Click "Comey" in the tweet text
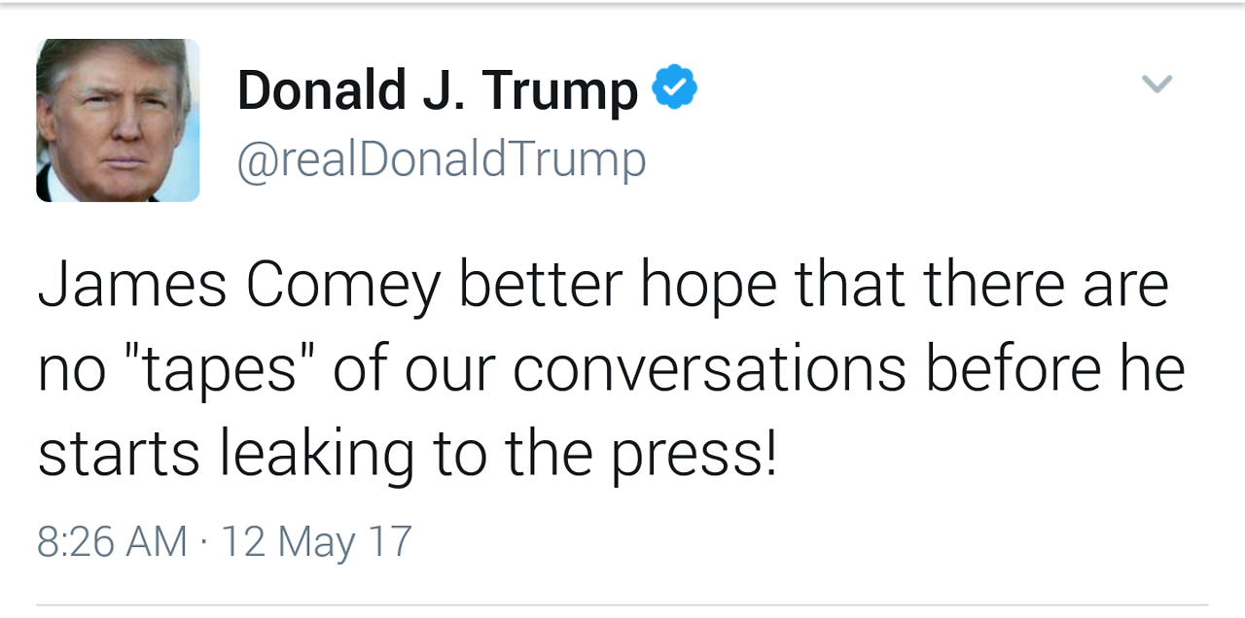The image size is (1245, 618). [x=343, y=288]
